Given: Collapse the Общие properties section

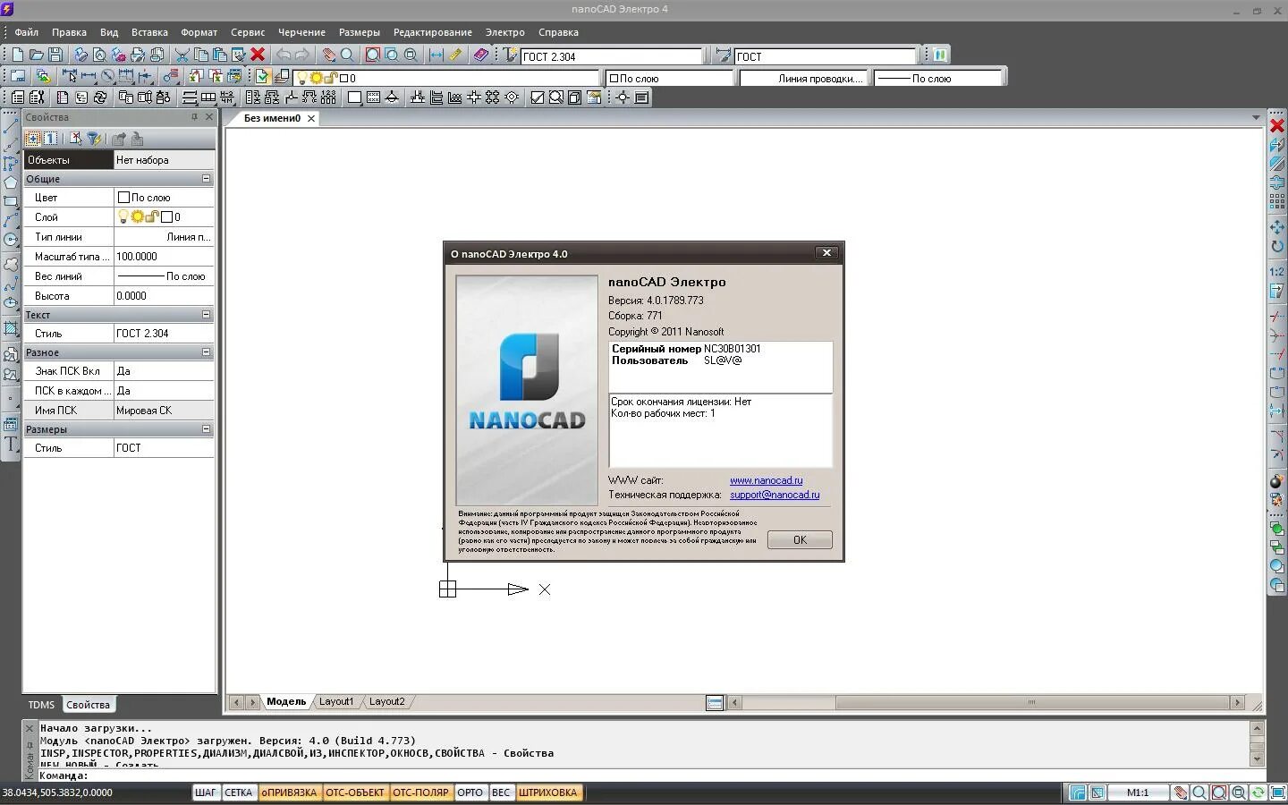Looking at the screenshot, I should coord(206,179).
